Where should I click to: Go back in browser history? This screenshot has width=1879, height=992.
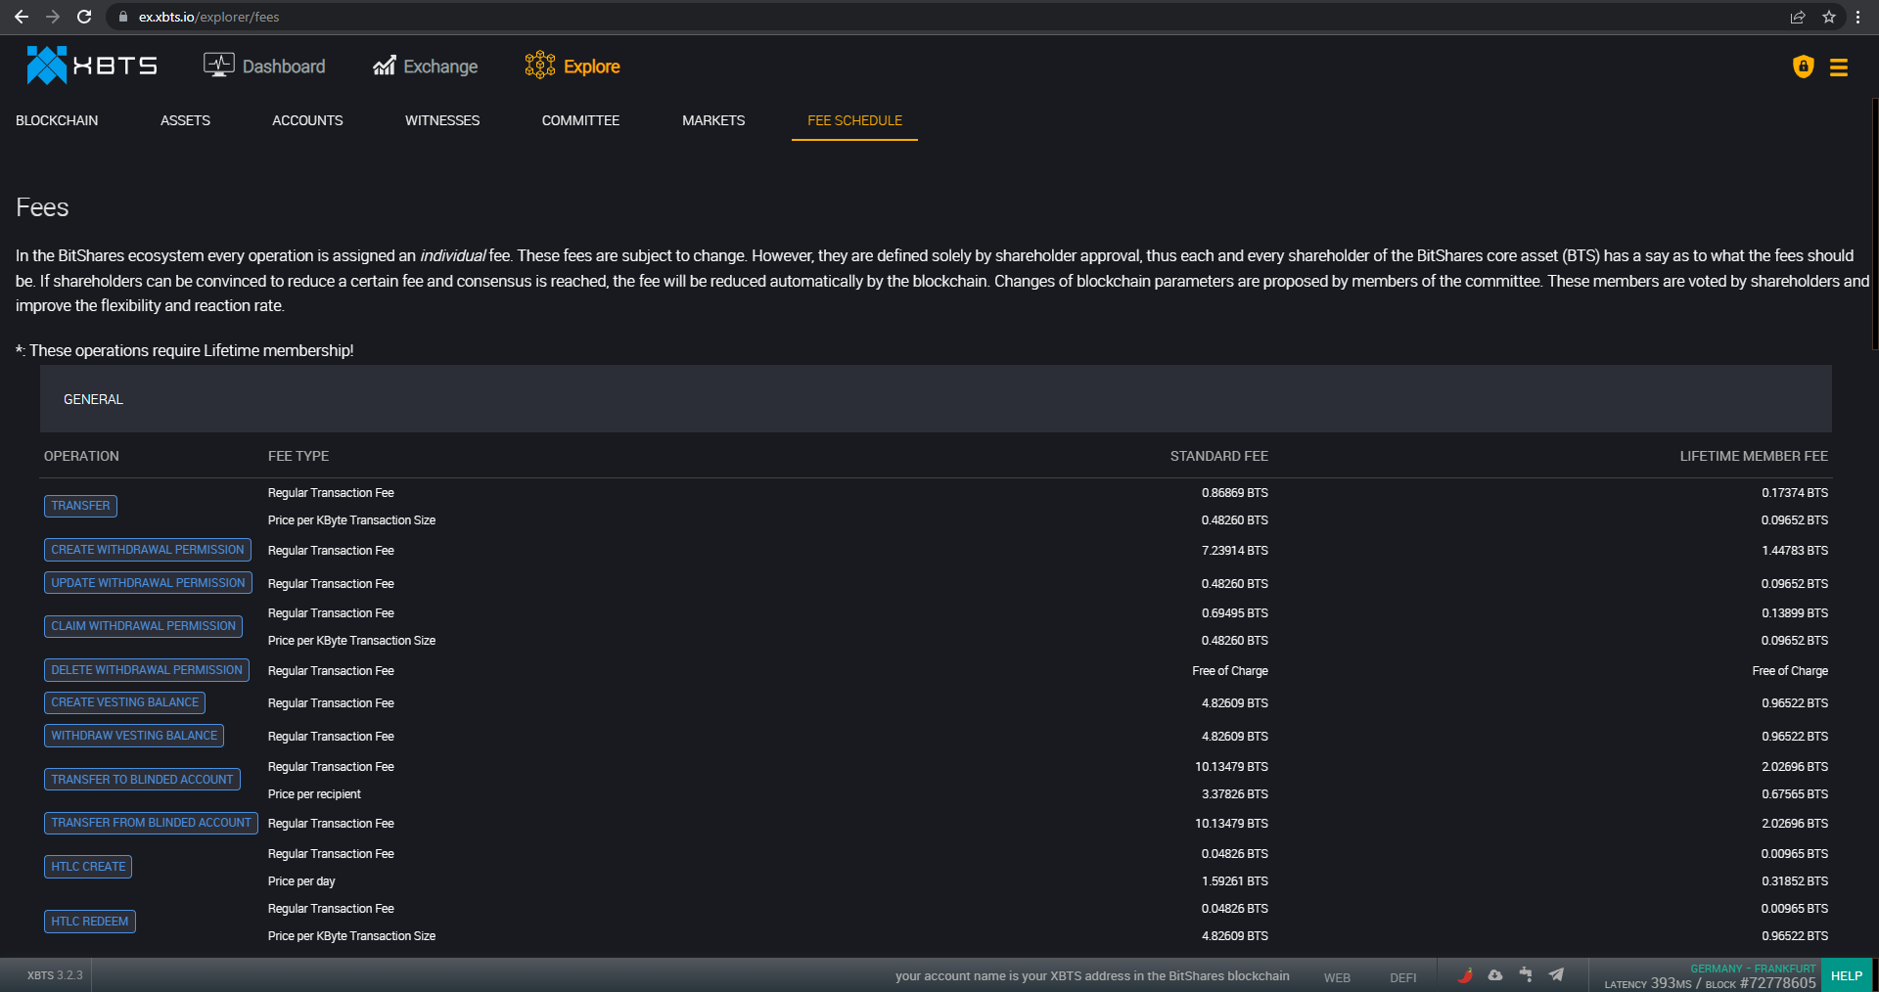[x=21, y=17]
